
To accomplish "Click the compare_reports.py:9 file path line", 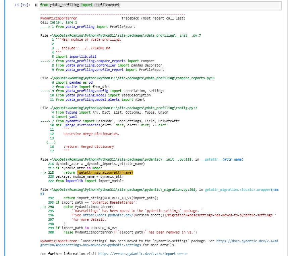I will tap(132, 78).
